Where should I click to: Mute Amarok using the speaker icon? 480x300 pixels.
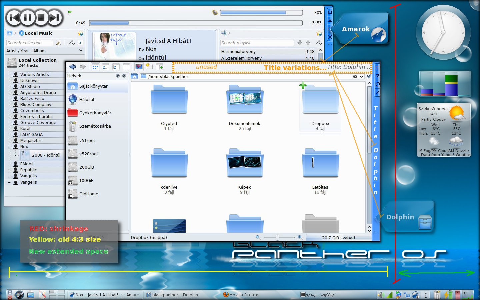point(215,13)
